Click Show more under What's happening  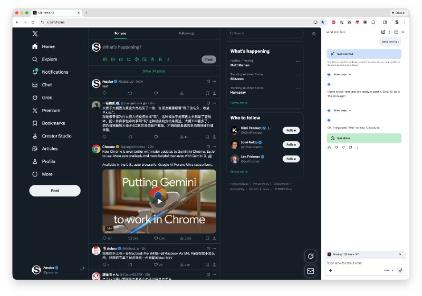239,103
